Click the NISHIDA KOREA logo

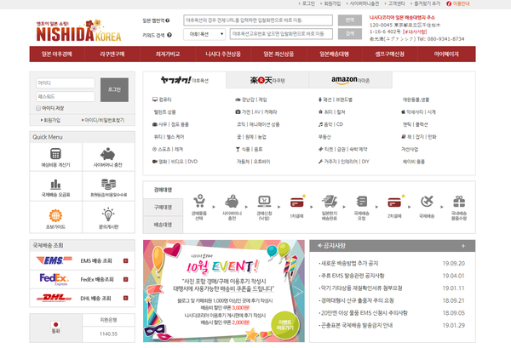coord(78,31)
